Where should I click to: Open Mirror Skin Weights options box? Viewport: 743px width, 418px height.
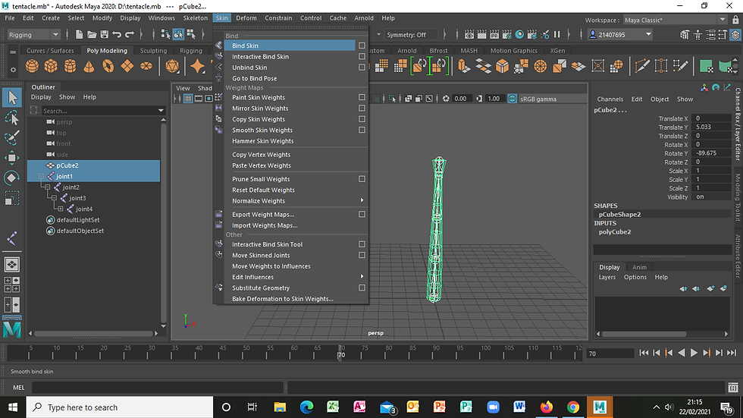point(362,108)
